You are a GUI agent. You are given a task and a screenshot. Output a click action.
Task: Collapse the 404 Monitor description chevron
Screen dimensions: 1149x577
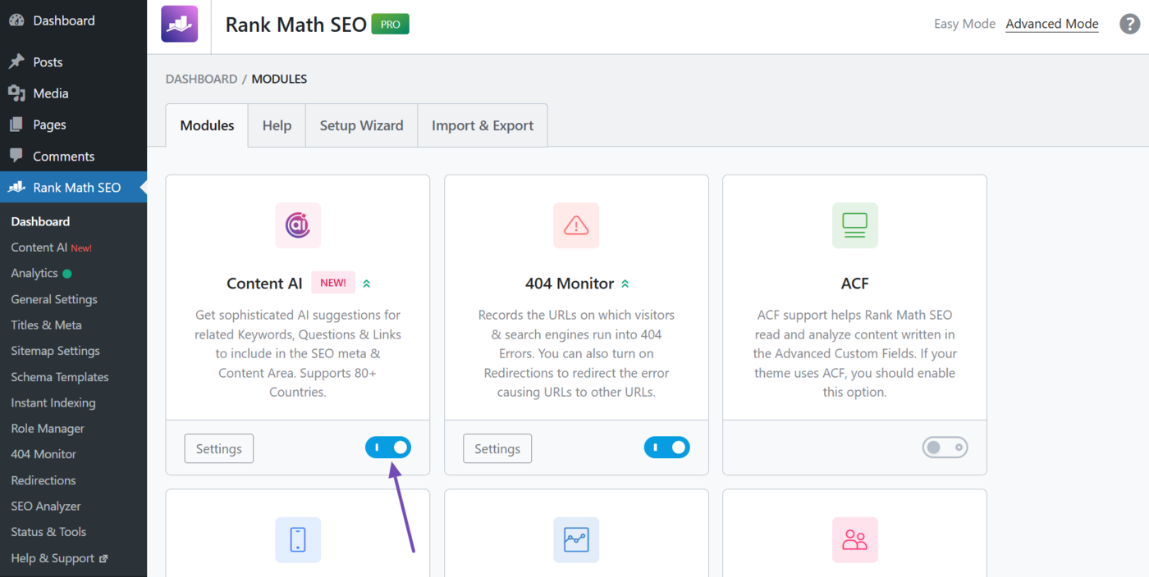[x=625, y=283]
